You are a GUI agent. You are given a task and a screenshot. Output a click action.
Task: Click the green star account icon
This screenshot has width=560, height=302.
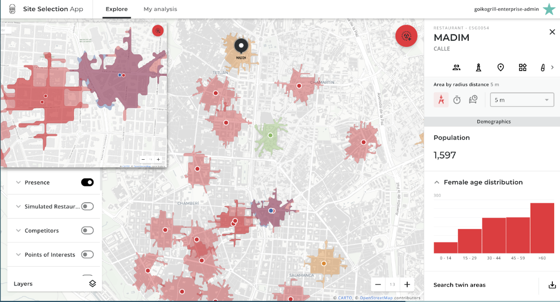pyautogui.click(x=549, y=9)
